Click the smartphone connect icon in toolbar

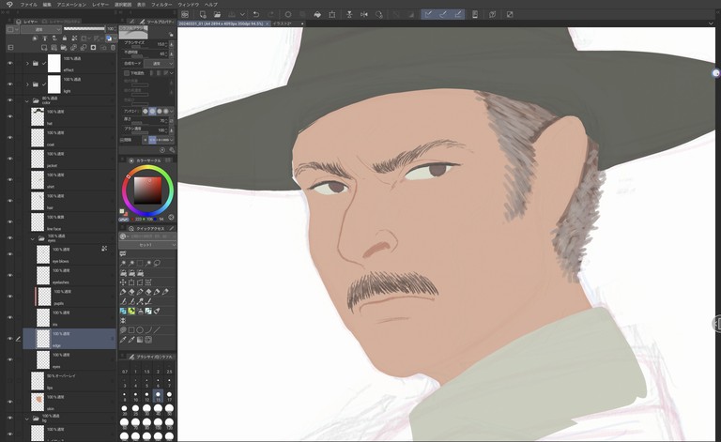pos(474,14)
